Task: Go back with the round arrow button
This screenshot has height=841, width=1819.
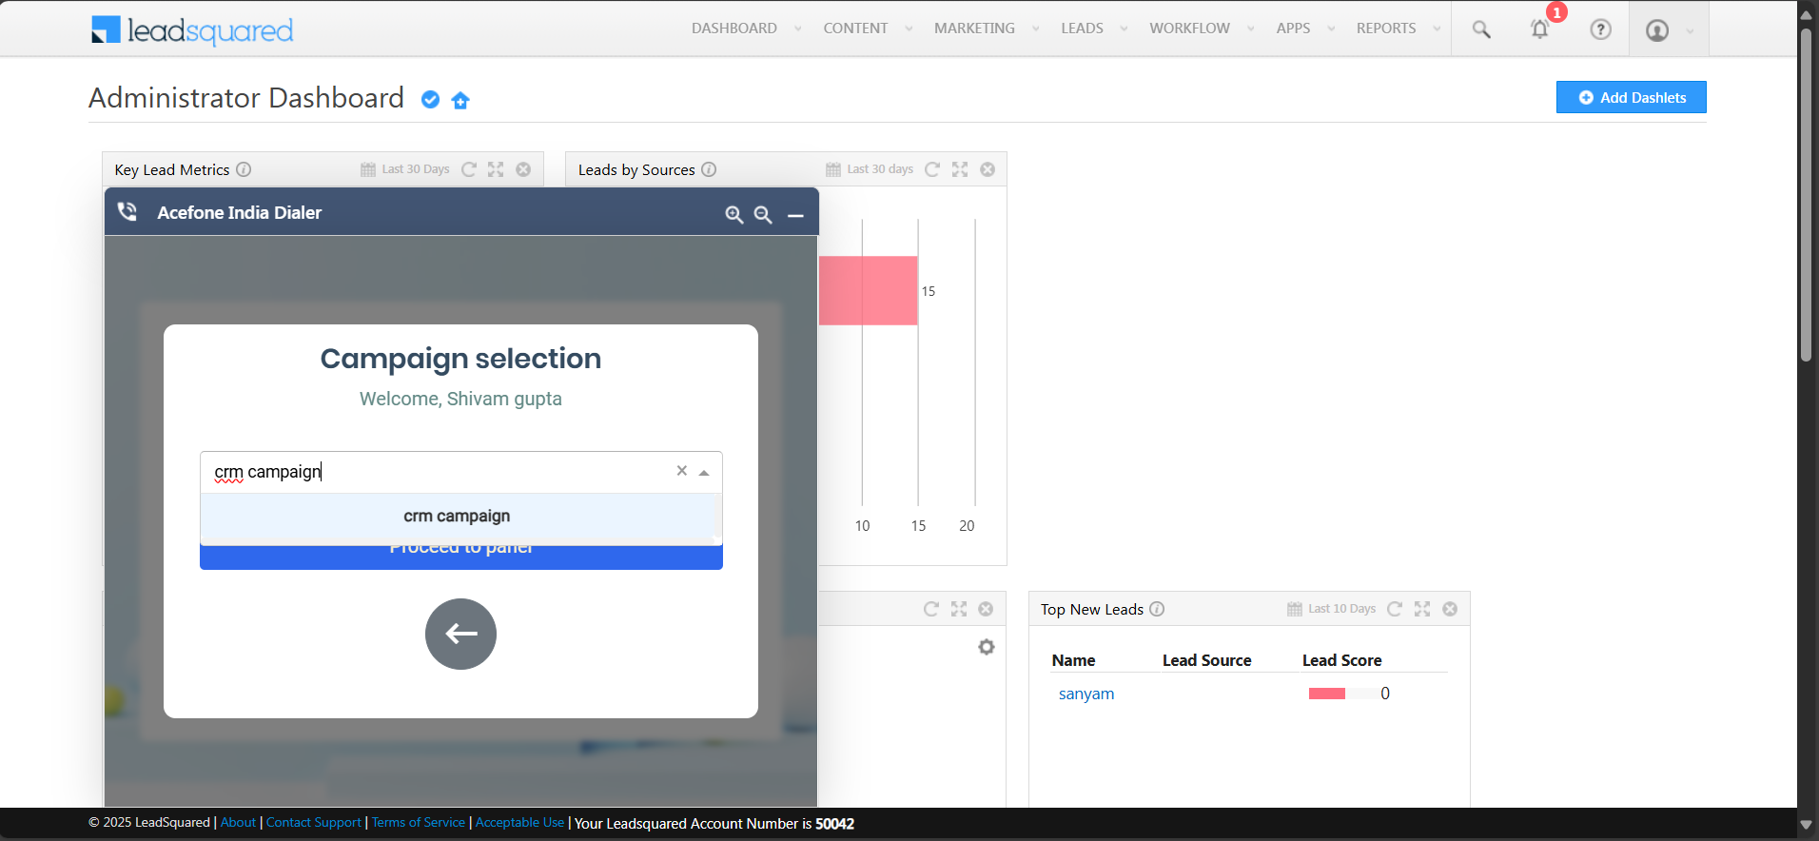Action: pyautogui.click(x=460, y=634)
